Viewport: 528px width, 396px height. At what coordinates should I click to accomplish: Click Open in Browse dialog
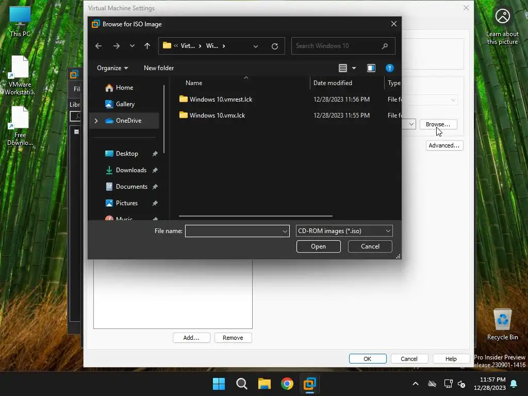318,246
